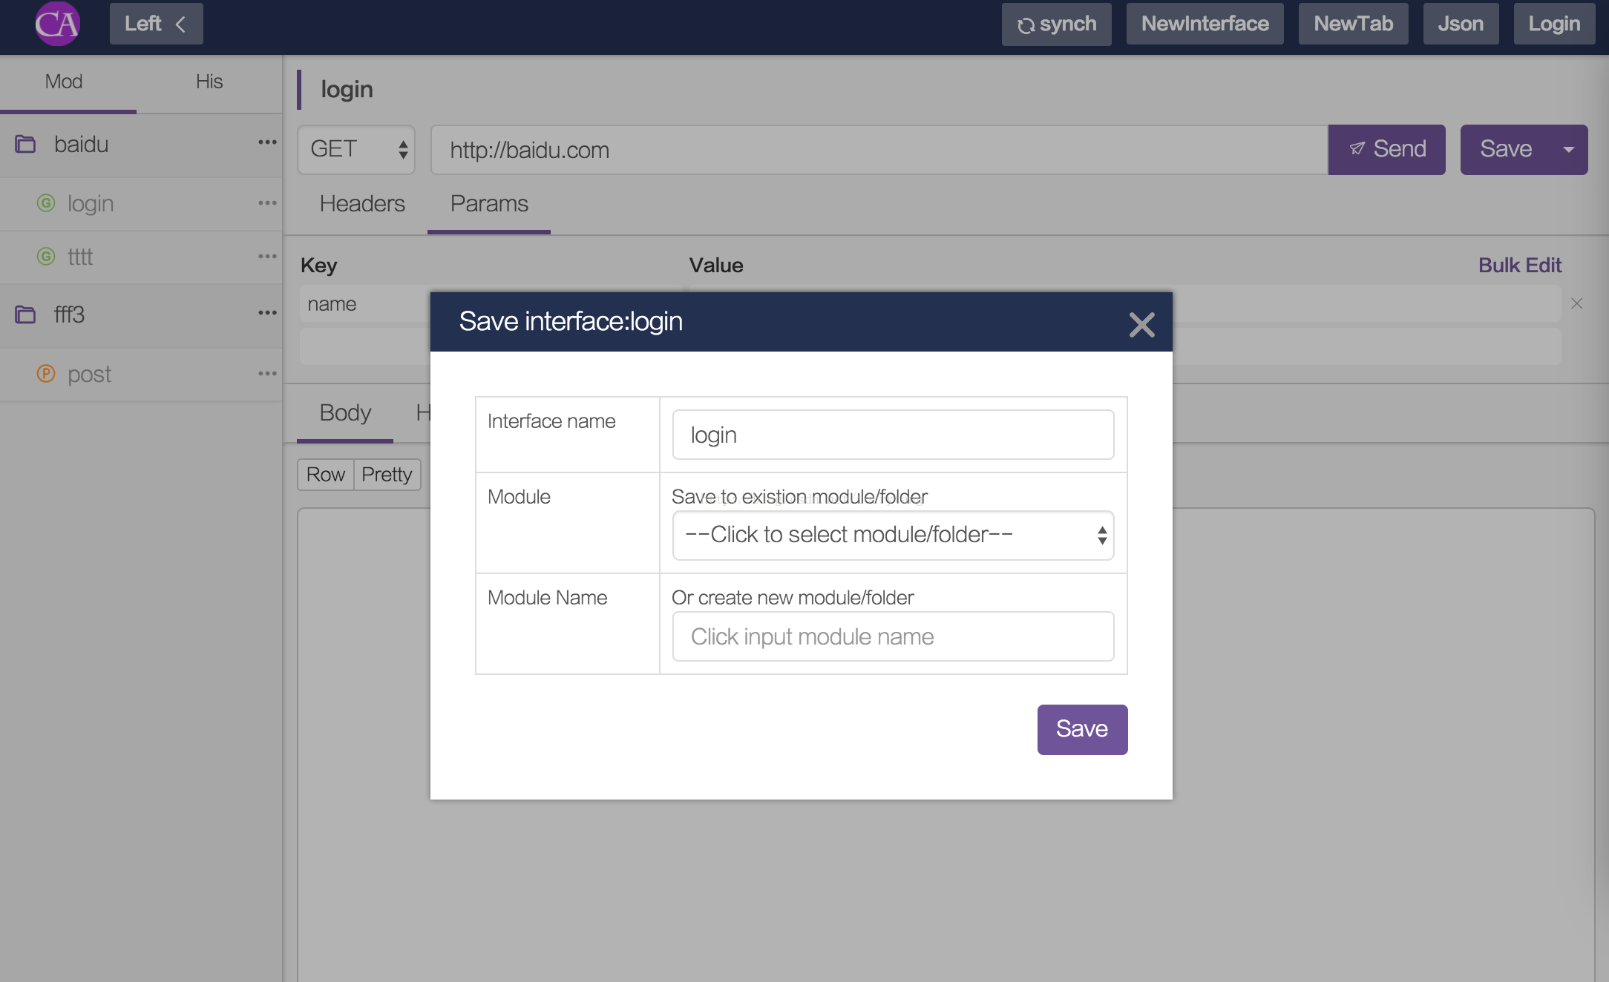This screenshot has height=982, width=1609.
Task: Click the baidu folder icon
Action: click(x=25, y=144)
